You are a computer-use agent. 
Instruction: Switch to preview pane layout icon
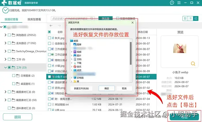[x=196, y=18]
